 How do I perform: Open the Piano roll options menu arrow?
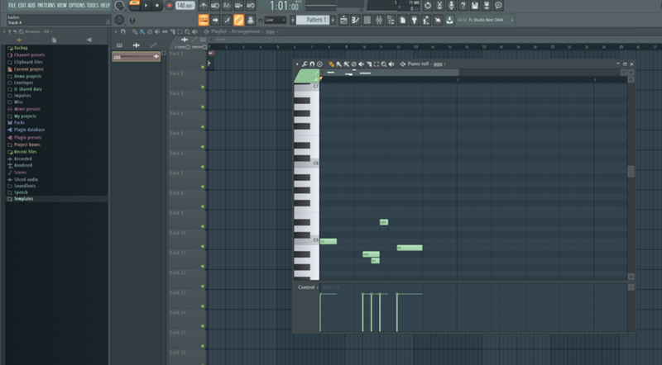pyautogui.click(x=298, y=64)
